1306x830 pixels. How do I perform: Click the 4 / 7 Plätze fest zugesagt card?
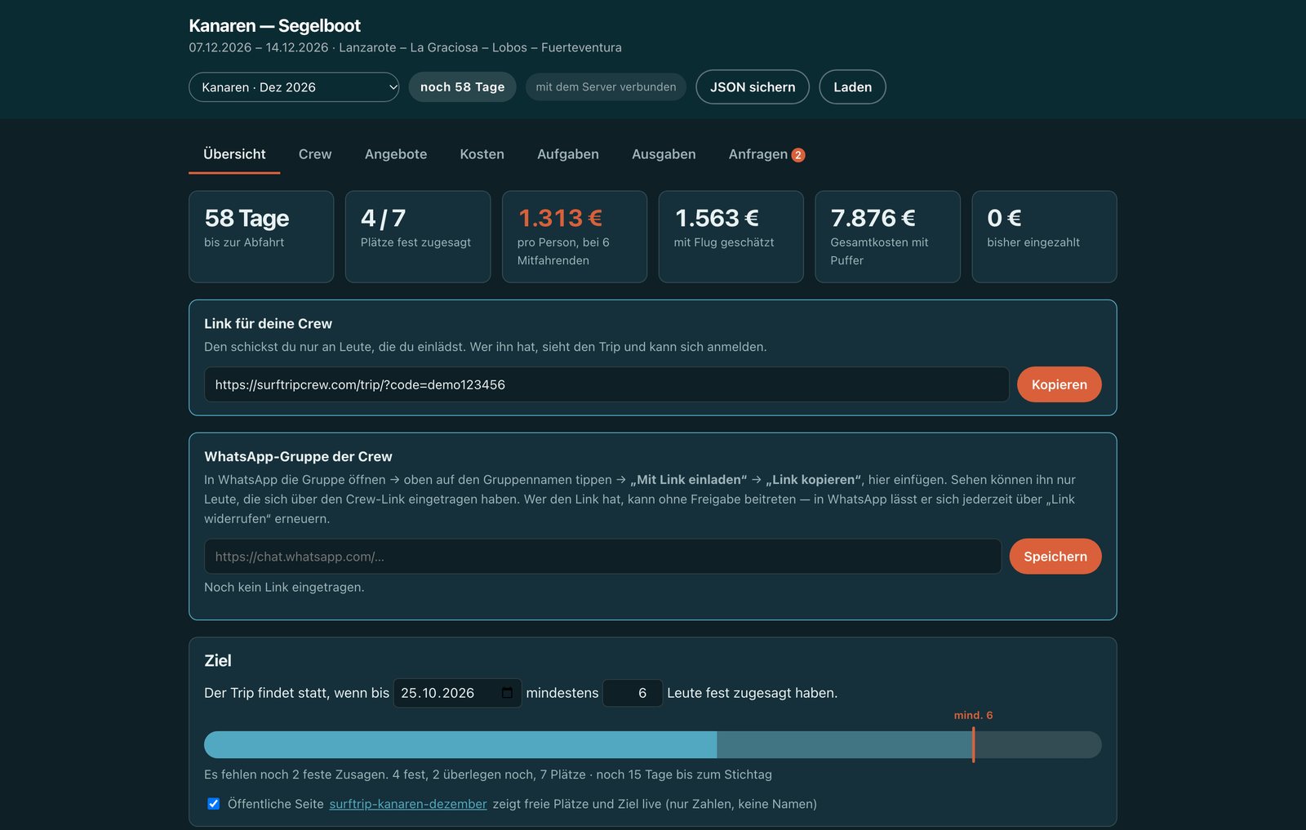418,237
